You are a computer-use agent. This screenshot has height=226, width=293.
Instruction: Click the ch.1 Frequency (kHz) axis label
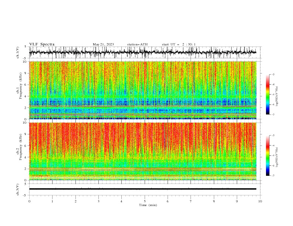[19, 86]
